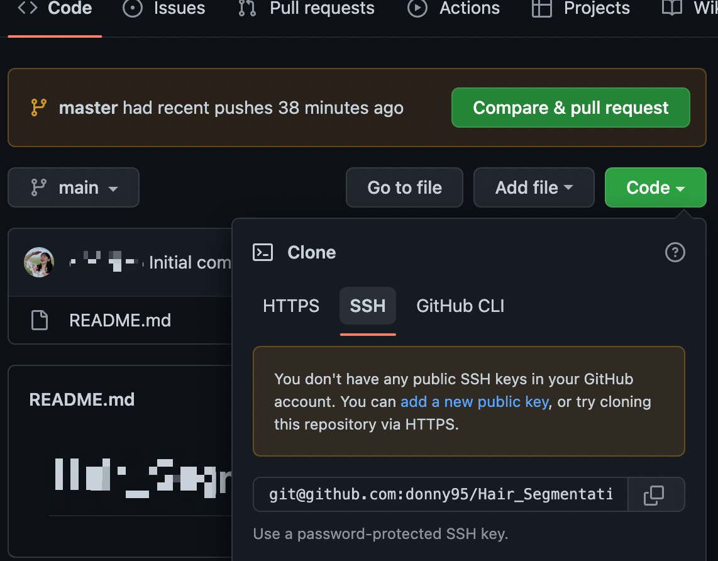The image size is (718, 561).
Task: Switch to the Actions tab
Action: (x=453, y=8)
